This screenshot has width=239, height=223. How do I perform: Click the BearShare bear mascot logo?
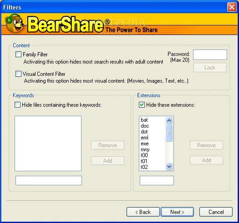(x=15, y=23)
